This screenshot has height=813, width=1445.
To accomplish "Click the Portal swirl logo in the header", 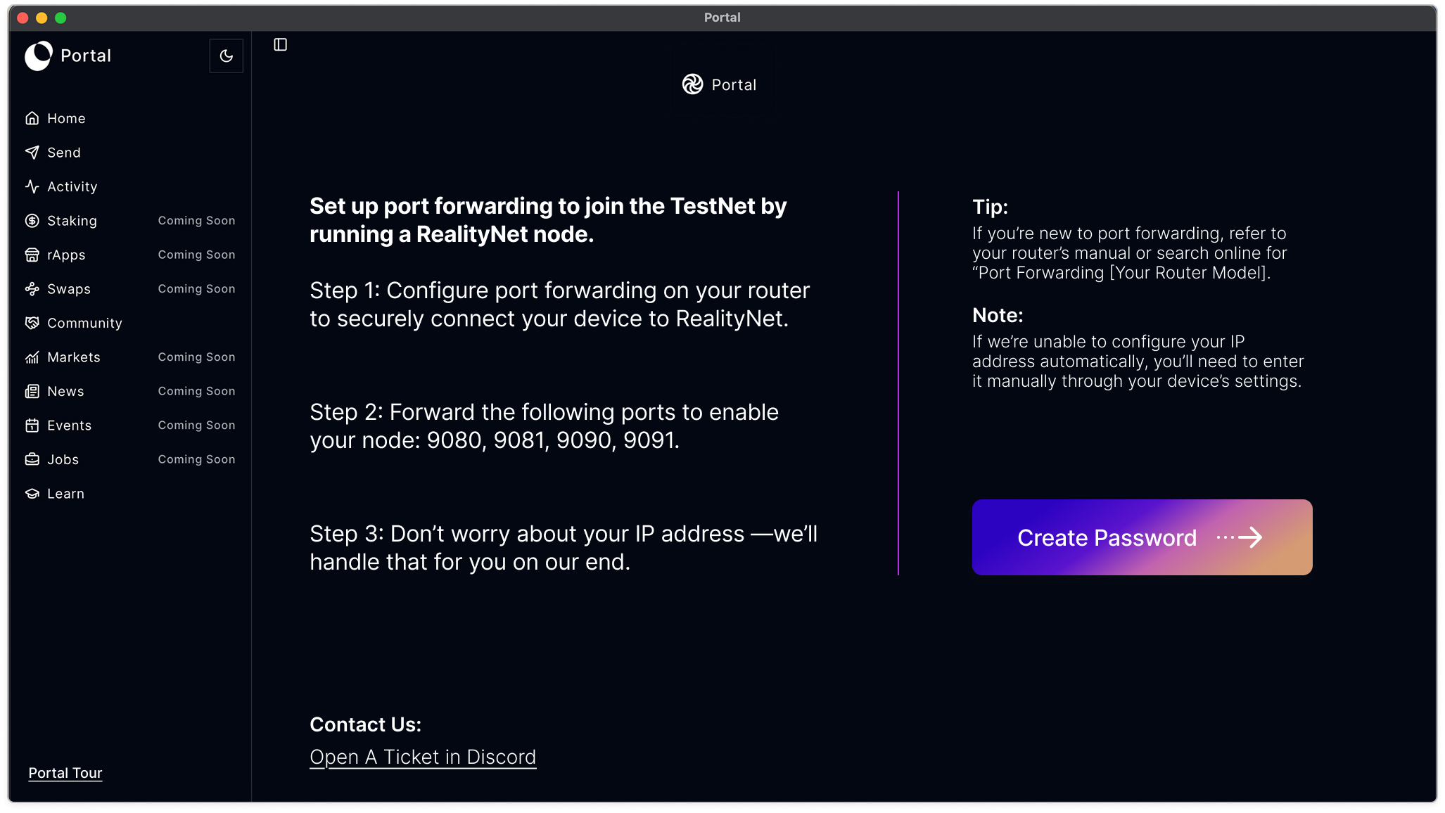I will [692, 84].
